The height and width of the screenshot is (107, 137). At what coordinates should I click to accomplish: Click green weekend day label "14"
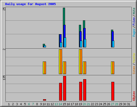(x=60, y=104)
